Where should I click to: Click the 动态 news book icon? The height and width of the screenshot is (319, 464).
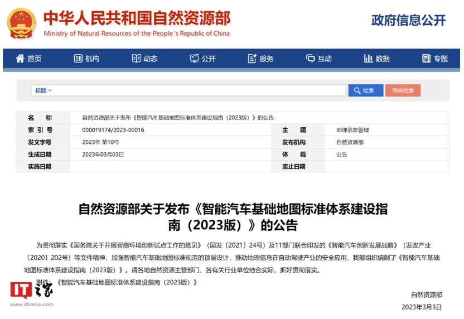point(136,59)
